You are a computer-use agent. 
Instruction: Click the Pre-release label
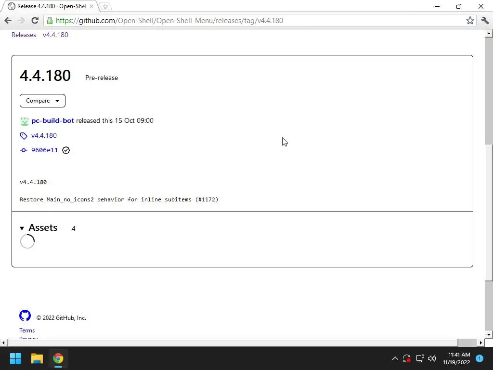tap(102, 78)
